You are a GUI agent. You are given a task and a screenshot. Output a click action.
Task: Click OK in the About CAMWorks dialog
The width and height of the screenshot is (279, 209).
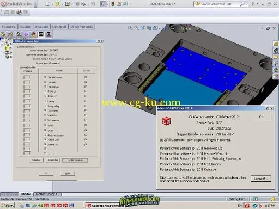(x=261, y=117)
